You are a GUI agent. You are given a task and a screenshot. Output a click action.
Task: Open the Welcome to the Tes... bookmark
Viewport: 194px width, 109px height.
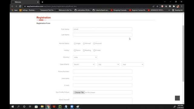(x=64, y=10)
